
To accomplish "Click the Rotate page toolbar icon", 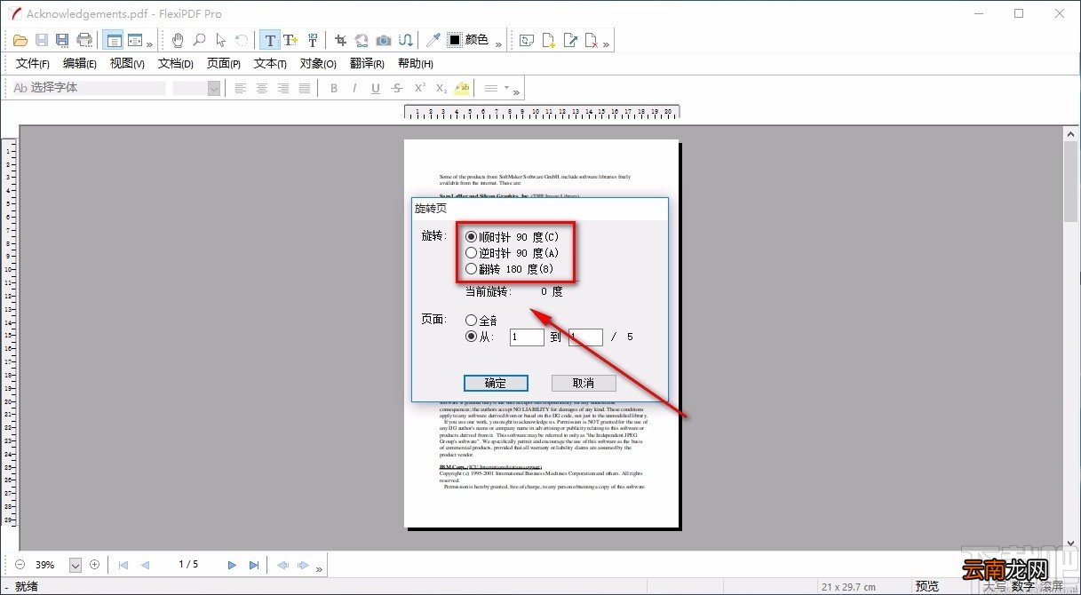I will (527, 40).
